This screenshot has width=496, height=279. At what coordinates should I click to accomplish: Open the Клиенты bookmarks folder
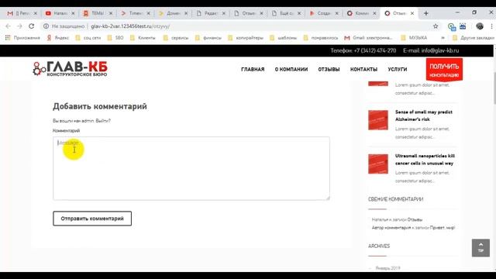pos(143,38)
